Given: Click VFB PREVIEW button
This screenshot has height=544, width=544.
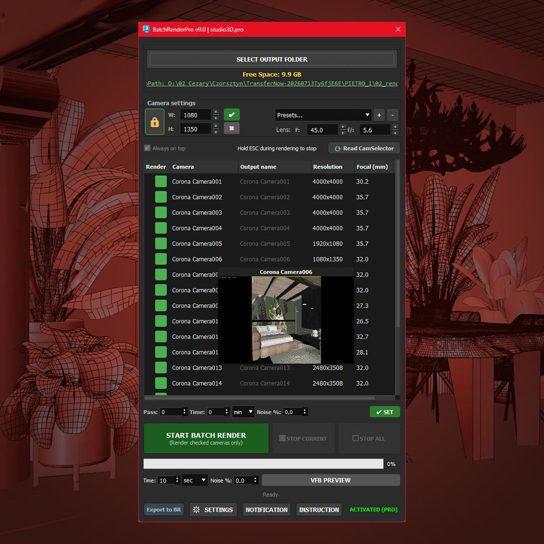Looking at the screenshot, I should [x=331, y=480].
